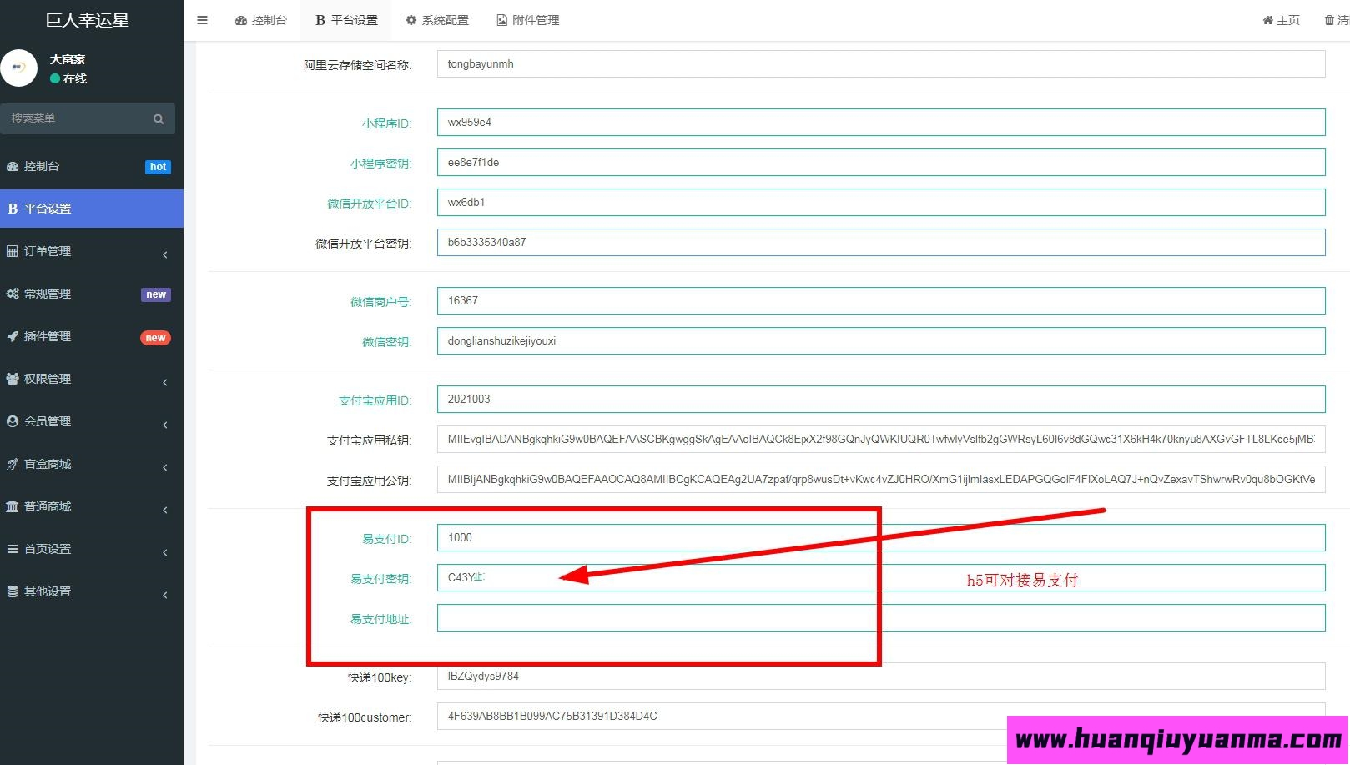Open 控制台 in the sidebar
Viewport: 1350px width, 765px height.
coord(92,166)
